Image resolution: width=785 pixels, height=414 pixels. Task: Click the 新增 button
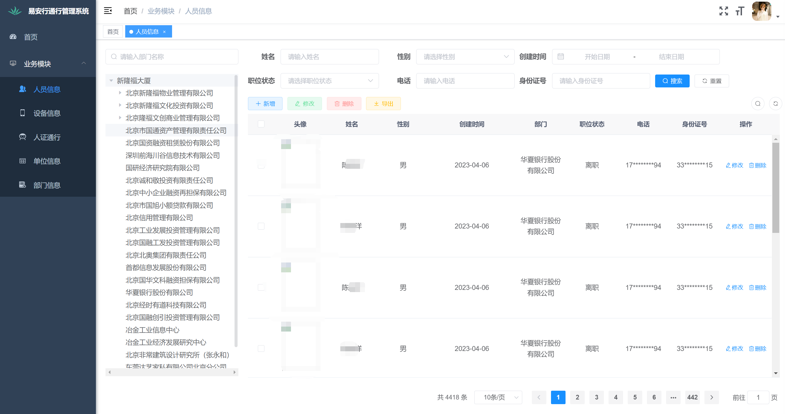(x=265, y=104)
